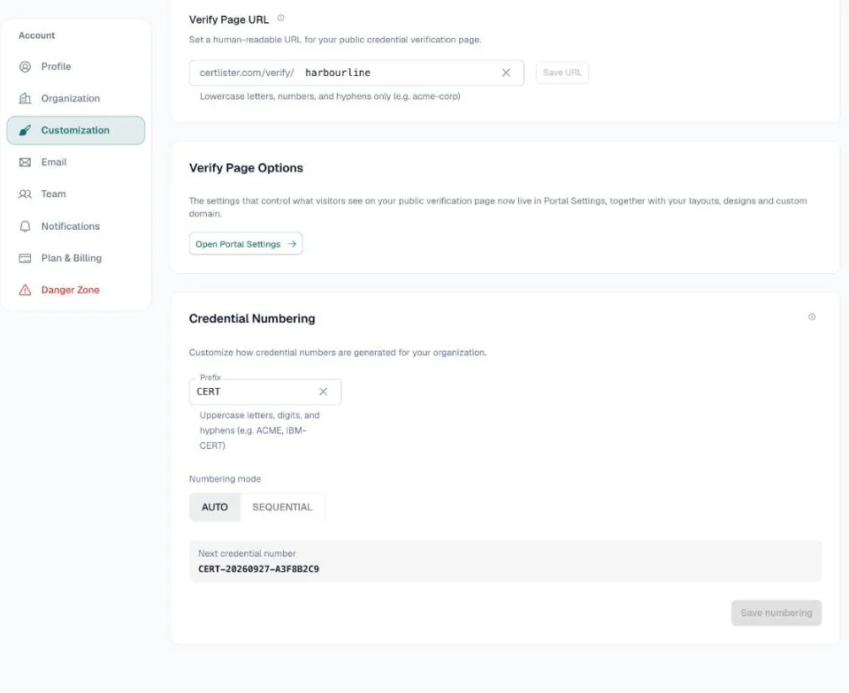Screen dimensions: 849x693
Task: Click Open Portal Settings button
Action: pos(246,244)
